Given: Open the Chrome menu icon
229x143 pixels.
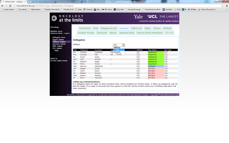Looking at the screenshot, I should point(227,6).
